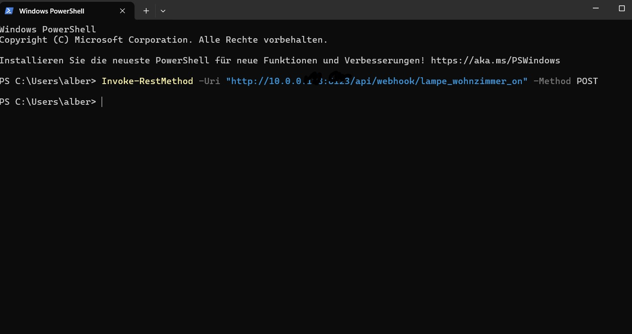Close the Windows PowerShell tab
The image size is (632, 334).
point(122,11)
